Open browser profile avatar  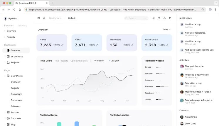pyautogui.click(x=210, y=9)
